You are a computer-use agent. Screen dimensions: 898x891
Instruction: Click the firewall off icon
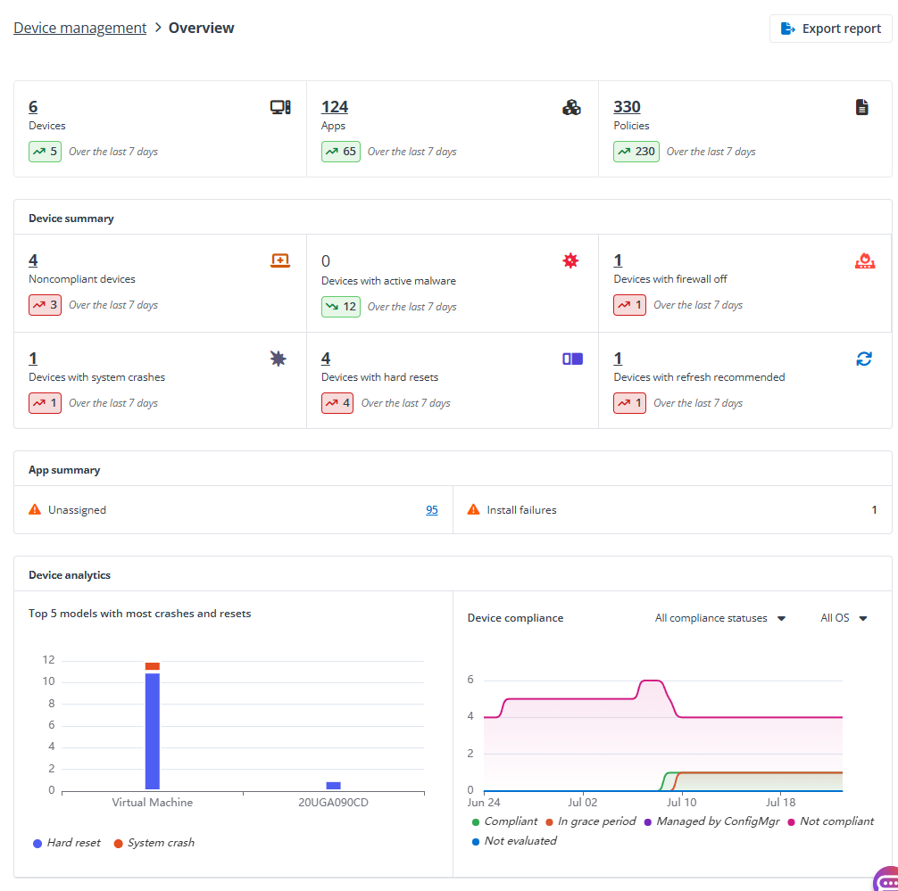coord(864,262)
